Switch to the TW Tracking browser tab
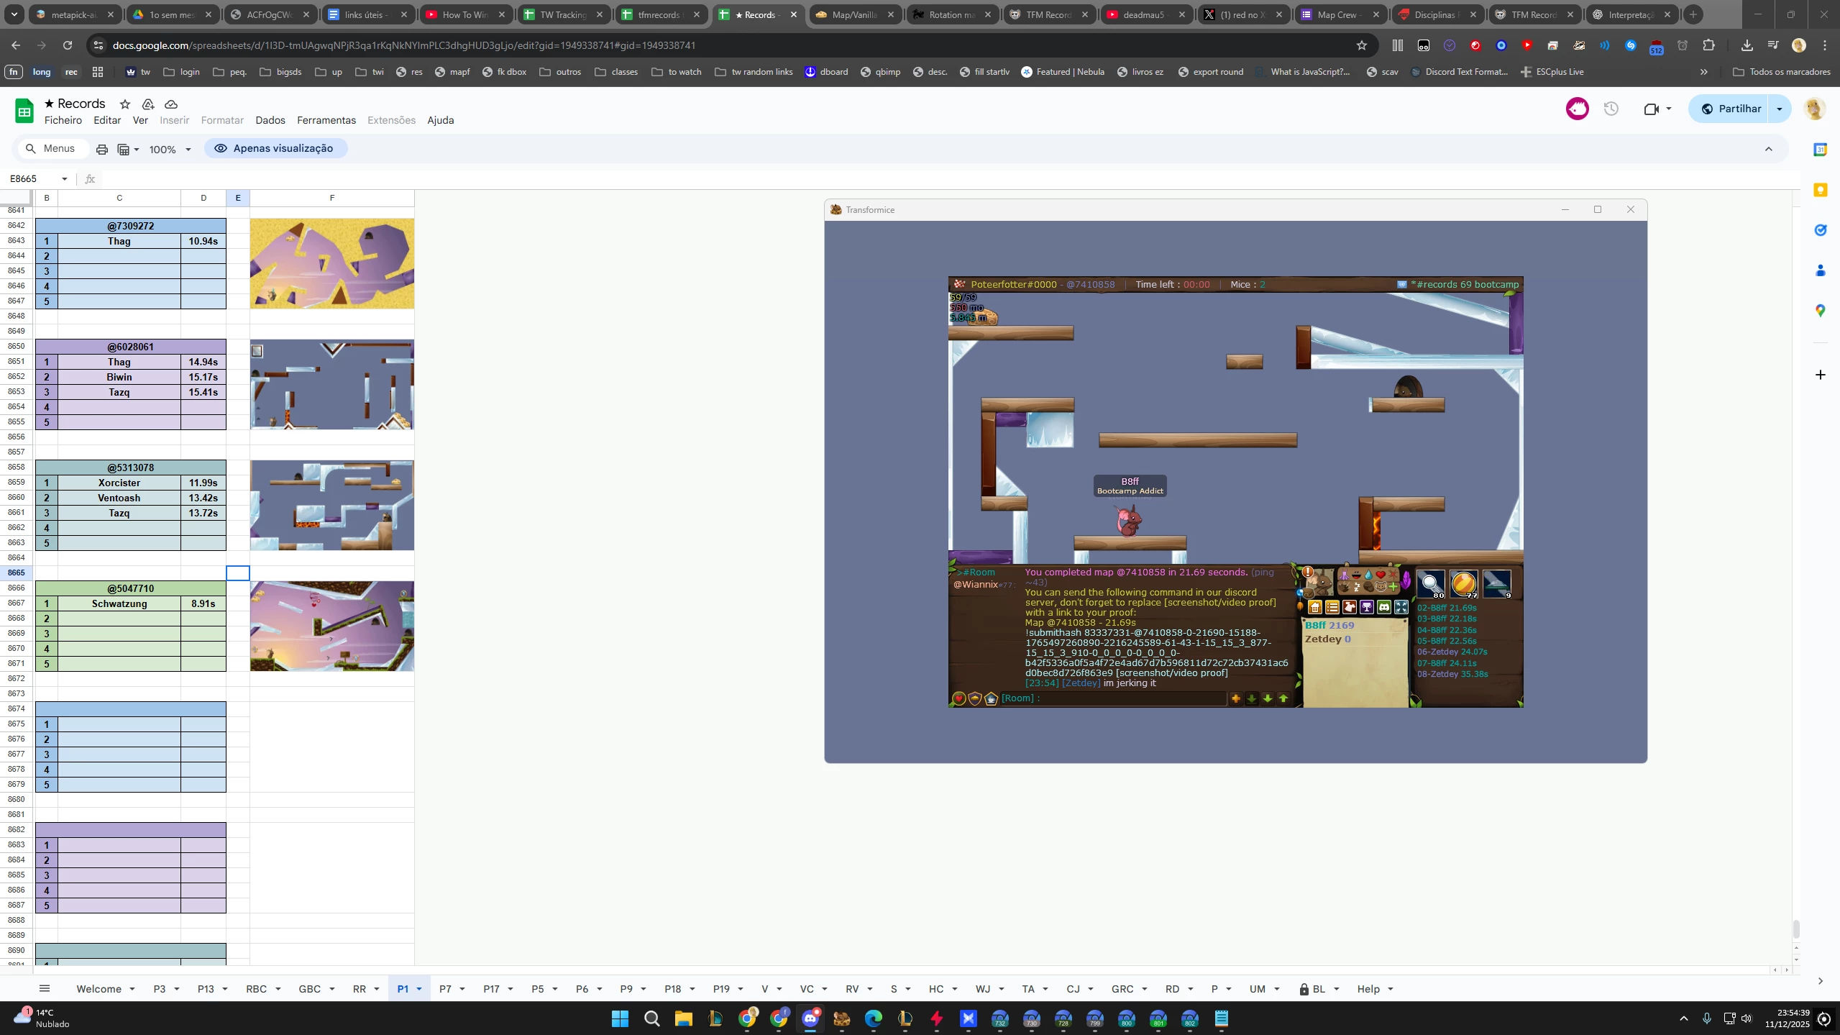The height and width of the screenshot is (1035, 1840). (x=564, y=14)
